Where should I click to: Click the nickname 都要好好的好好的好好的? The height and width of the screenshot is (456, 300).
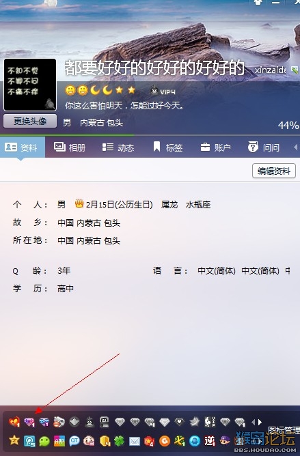tap(154, 68)
